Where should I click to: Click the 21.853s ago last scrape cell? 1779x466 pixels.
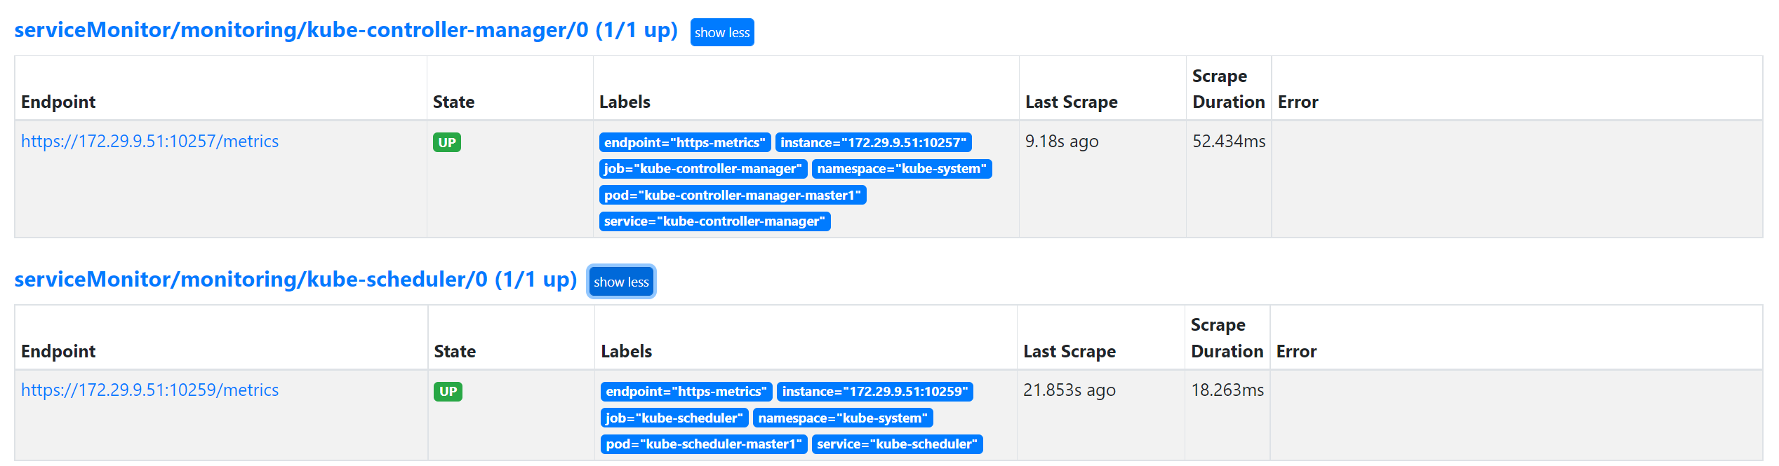[1069, 390]
